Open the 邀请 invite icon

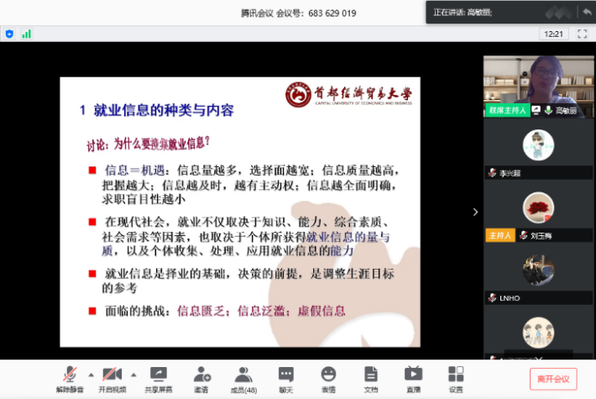(x=201, y=377)
